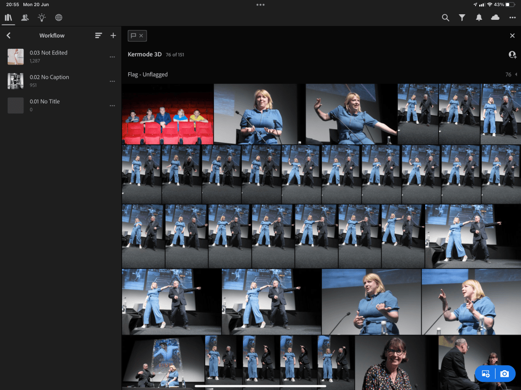The height and width of the screenshot is (390, 521).
Task: Tap the search magnifier icon
Action: pos(445,18)
